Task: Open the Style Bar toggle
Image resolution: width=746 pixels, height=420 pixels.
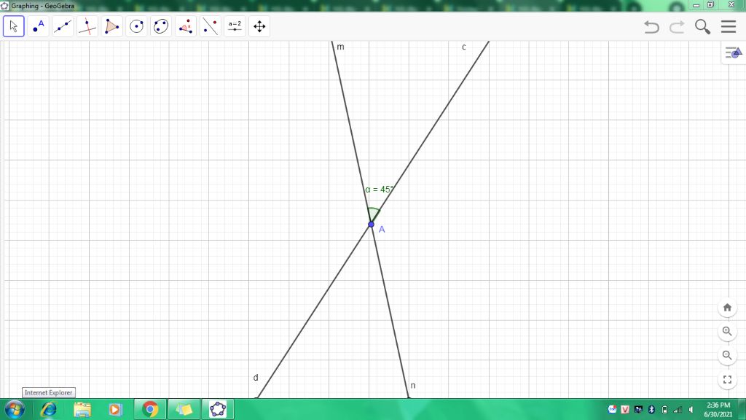Action: pyautogui.click(x=733, y=52)
